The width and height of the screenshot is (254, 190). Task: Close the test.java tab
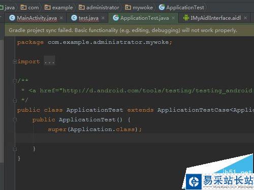point(103,18)
